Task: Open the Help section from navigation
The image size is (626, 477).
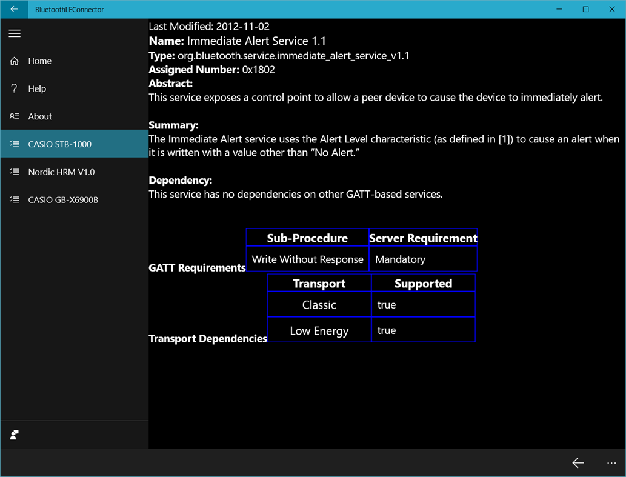Action: (x=37, y=88)
